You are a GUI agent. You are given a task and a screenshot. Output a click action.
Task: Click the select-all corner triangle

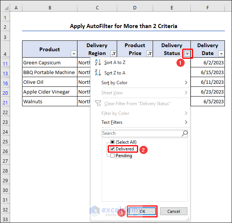coord(6,8)
